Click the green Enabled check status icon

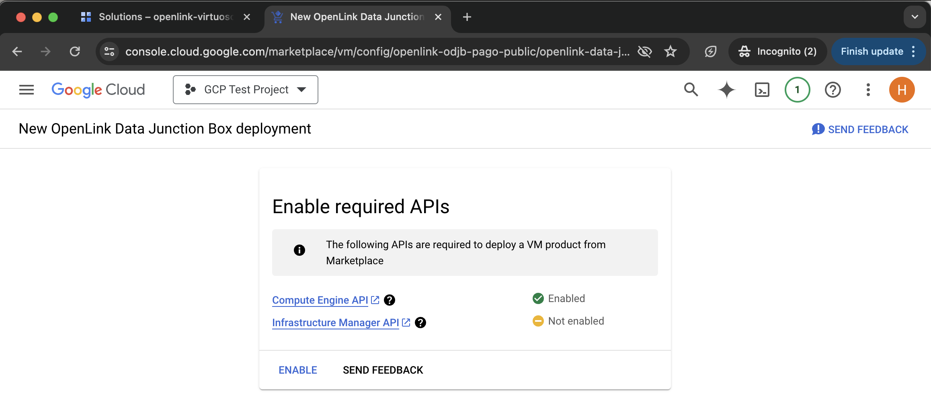538,298
